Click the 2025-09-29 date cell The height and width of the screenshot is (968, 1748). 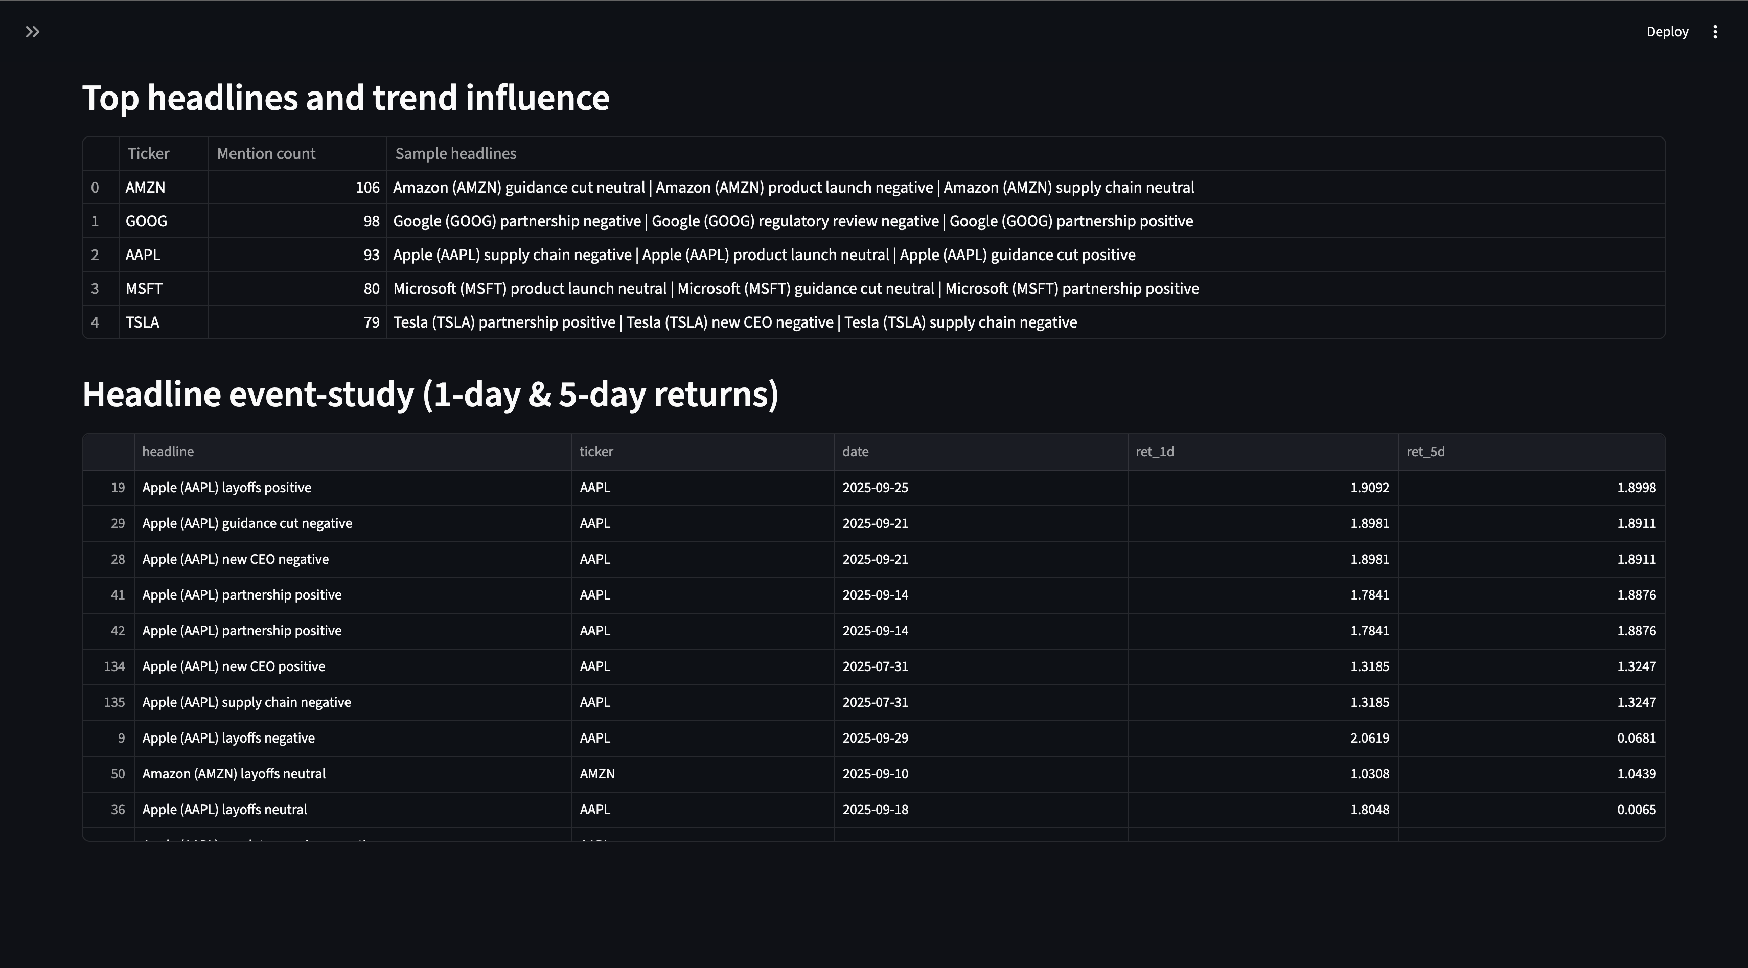tap(875, 738)
